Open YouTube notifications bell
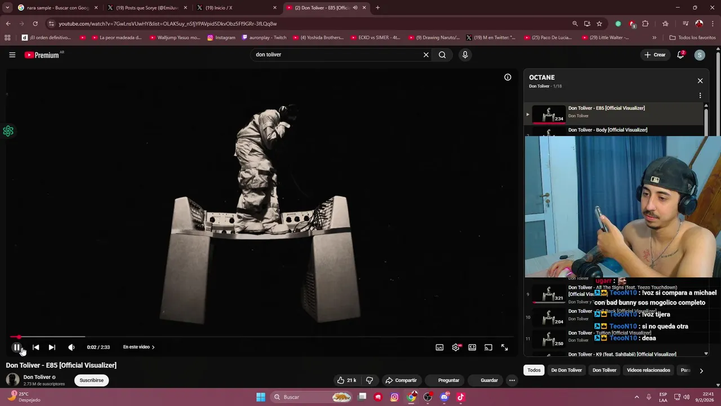This screenshot has height=406, width=721. pos(680,55)
